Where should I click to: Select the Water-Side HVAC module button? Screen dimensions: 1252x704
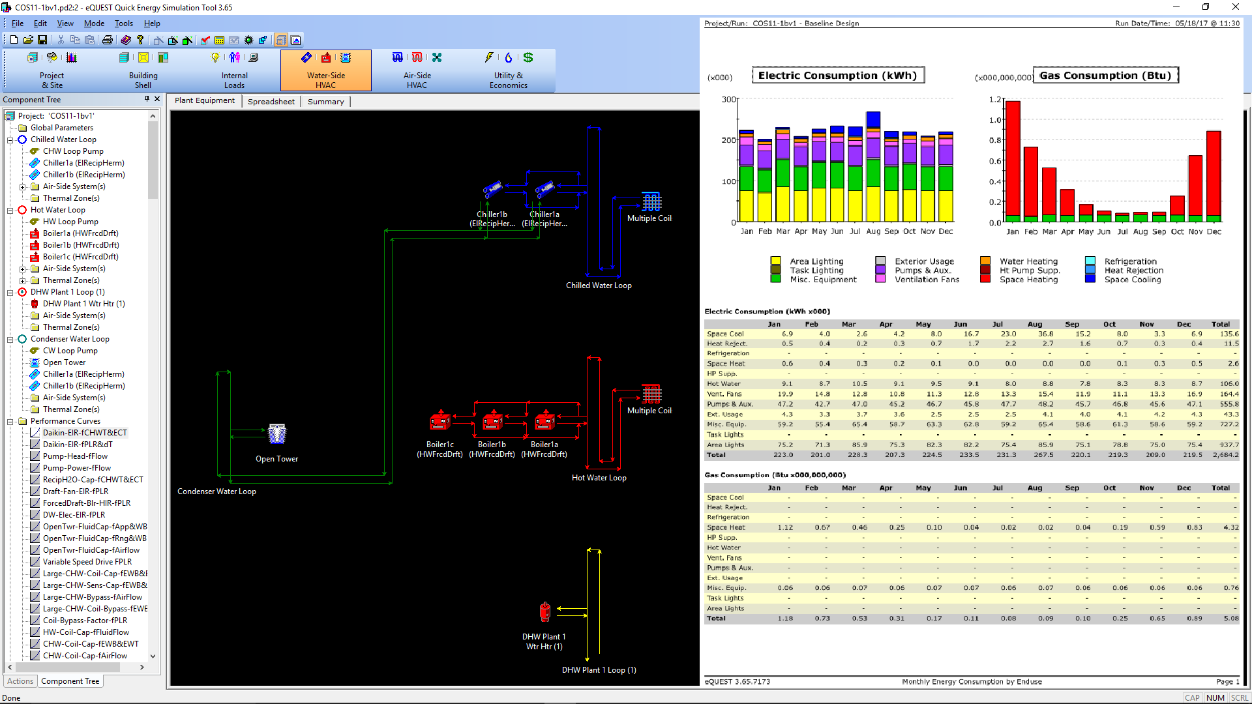tap(326, 70)
